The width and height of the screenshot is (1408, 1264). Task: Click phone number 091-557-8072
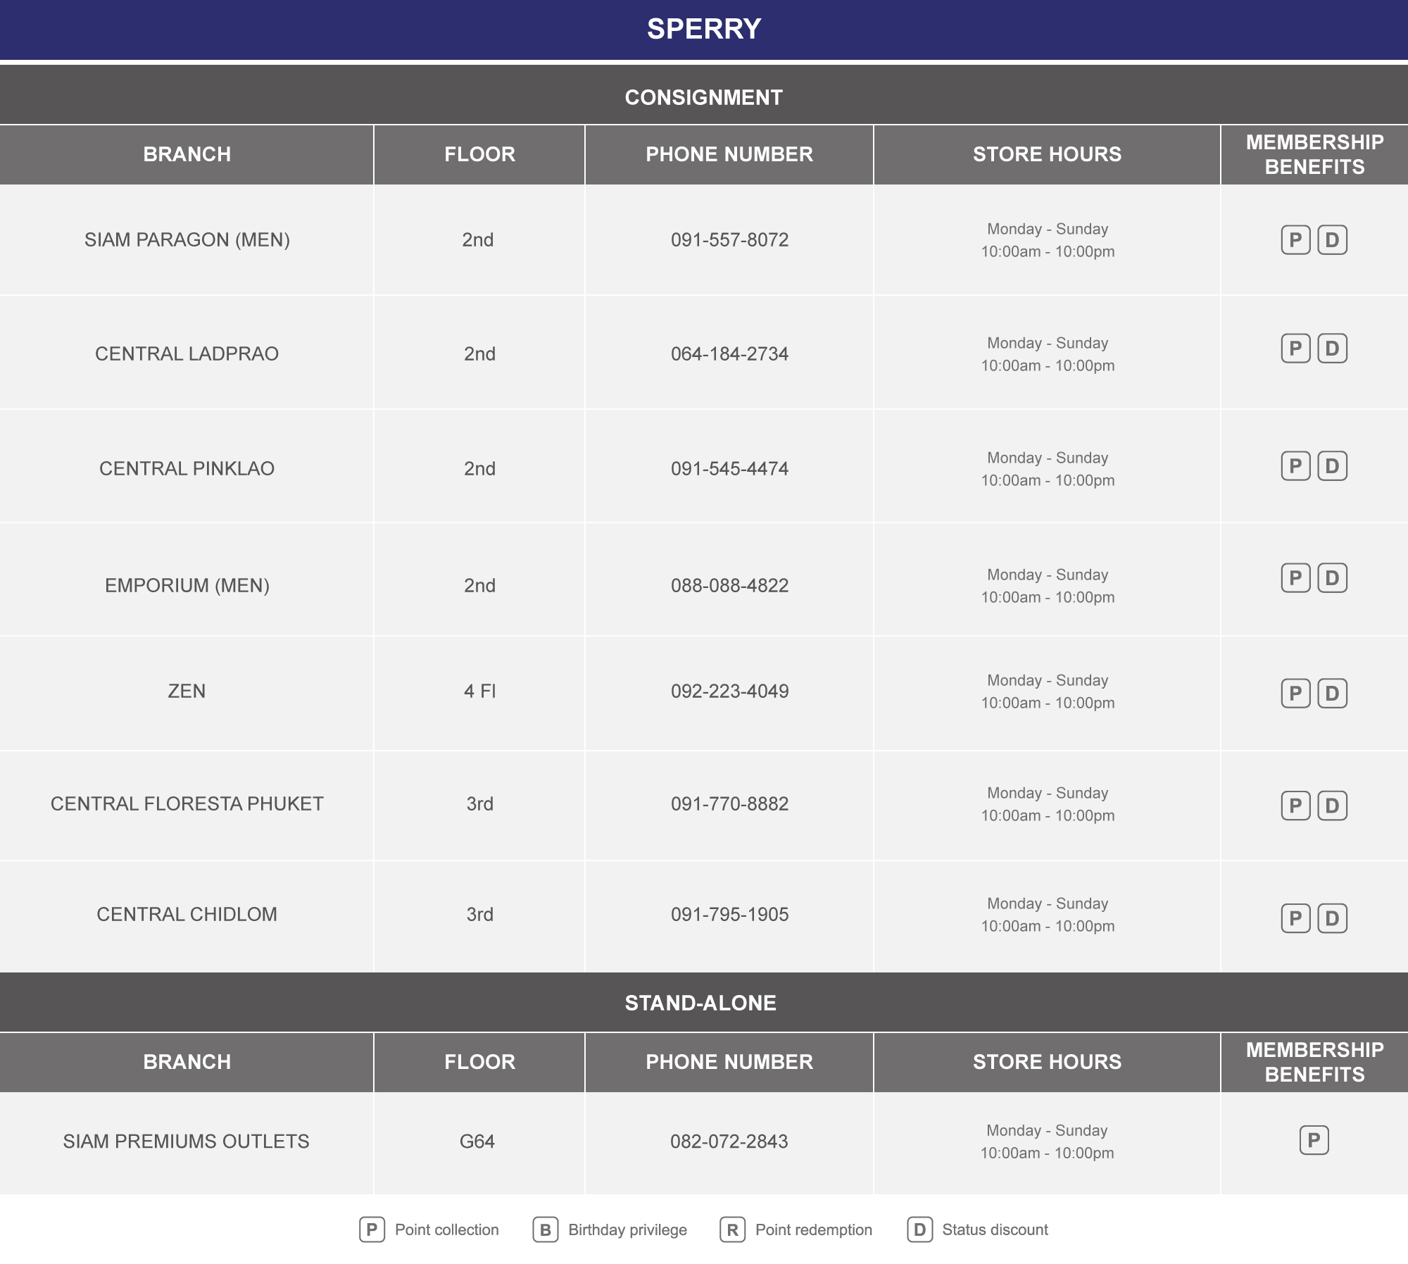(x=729, y=240)
